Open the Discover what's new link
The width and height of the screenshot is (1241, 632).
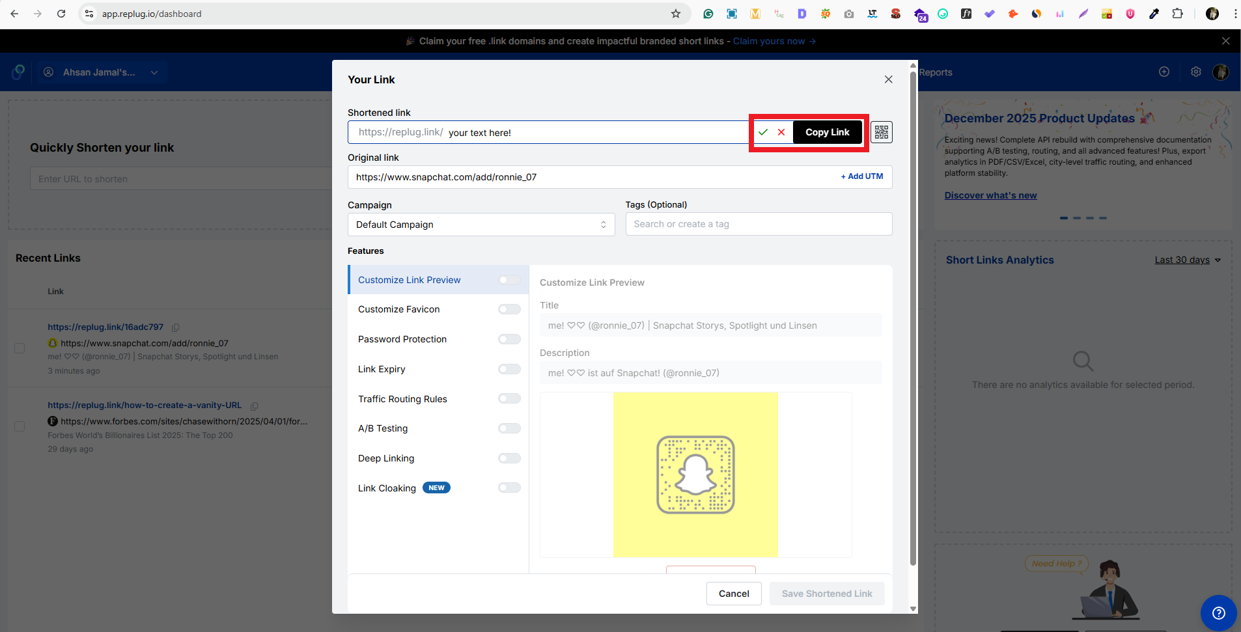(x=990, y=195)
